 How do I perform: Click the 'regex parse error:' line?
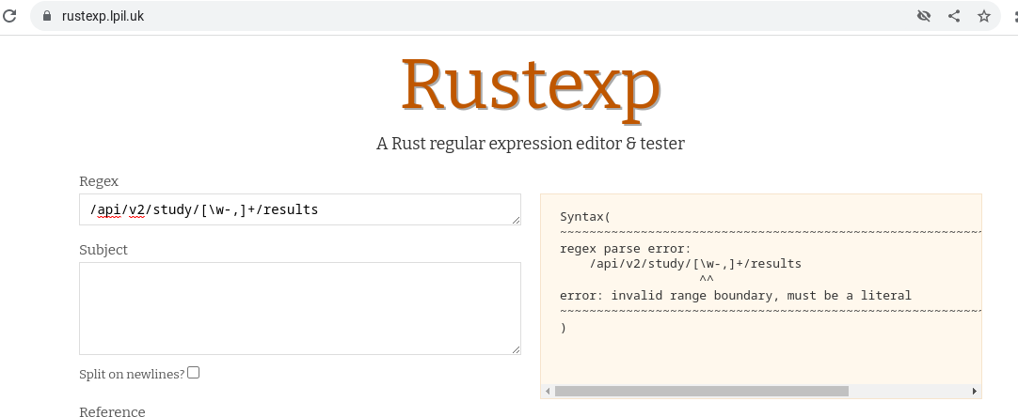coord(626,248)
